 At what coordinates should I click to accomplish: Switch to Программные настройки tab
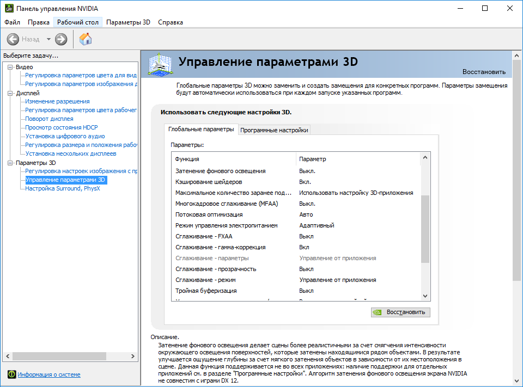click(x=274, y=130)
